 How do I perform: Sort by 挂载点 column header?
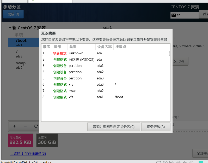tap(142, 47)
